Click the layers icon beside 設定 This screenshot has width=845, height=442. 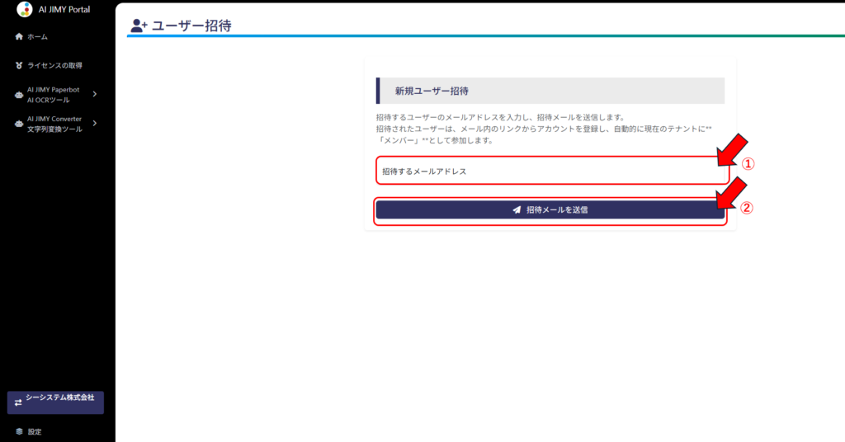[19, 431]
